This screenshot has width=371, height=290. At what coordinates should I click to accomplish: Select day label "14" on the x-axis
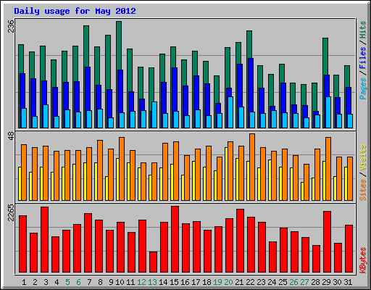click(163, 282)
